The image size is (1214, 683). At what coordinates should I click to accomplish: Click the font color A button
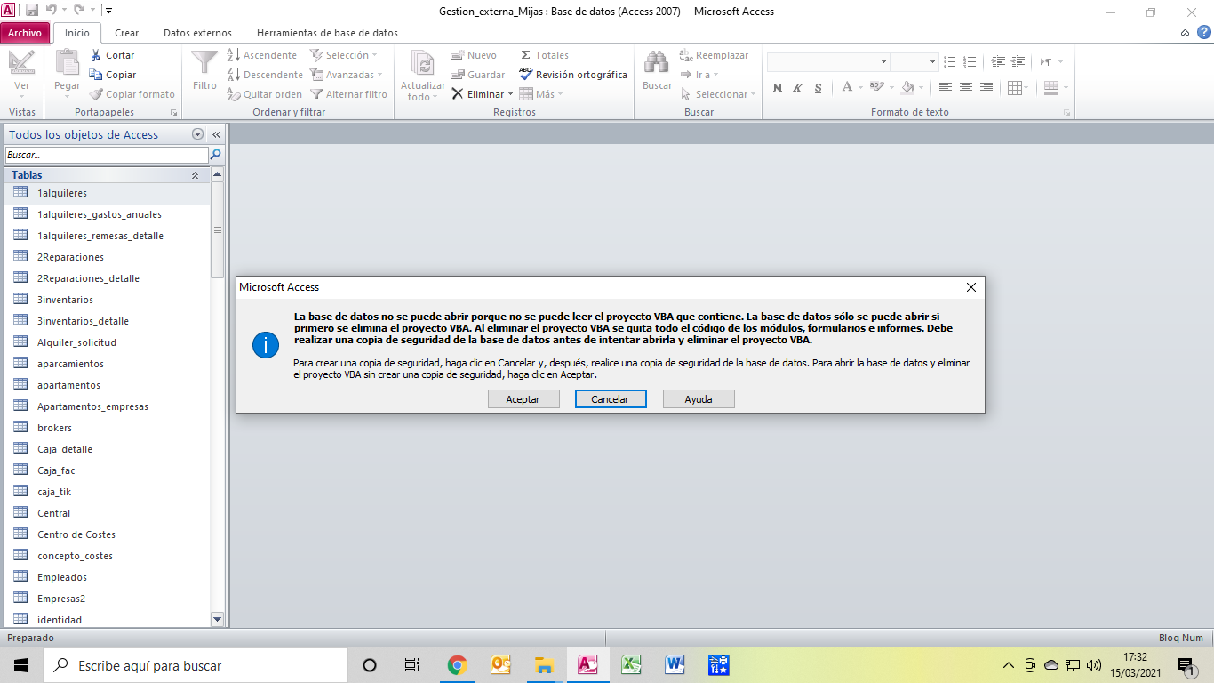(847, 87)
